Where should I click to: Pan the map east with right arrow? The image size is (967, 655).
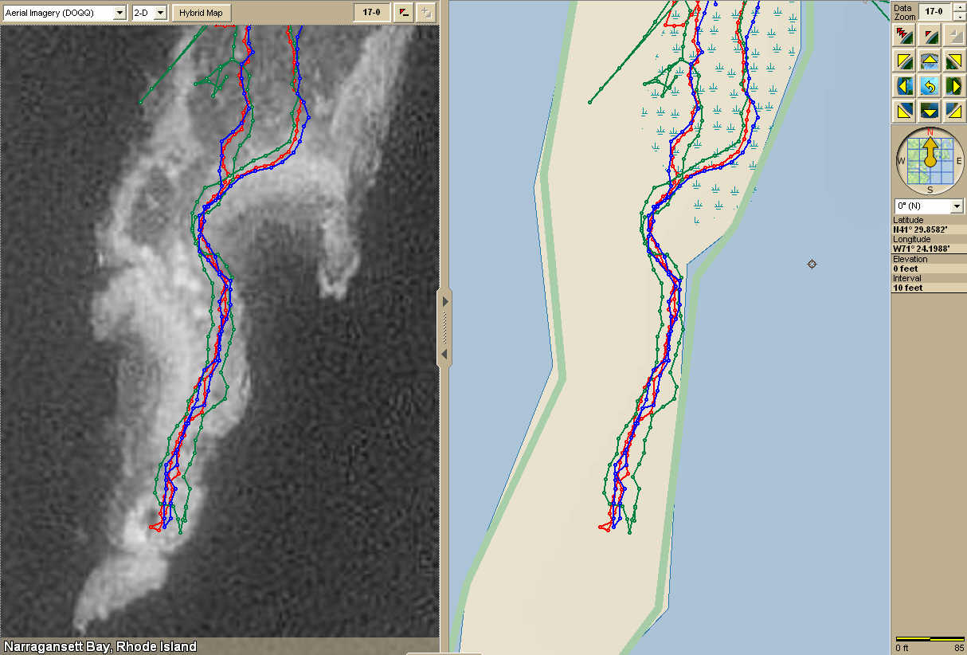953,85
